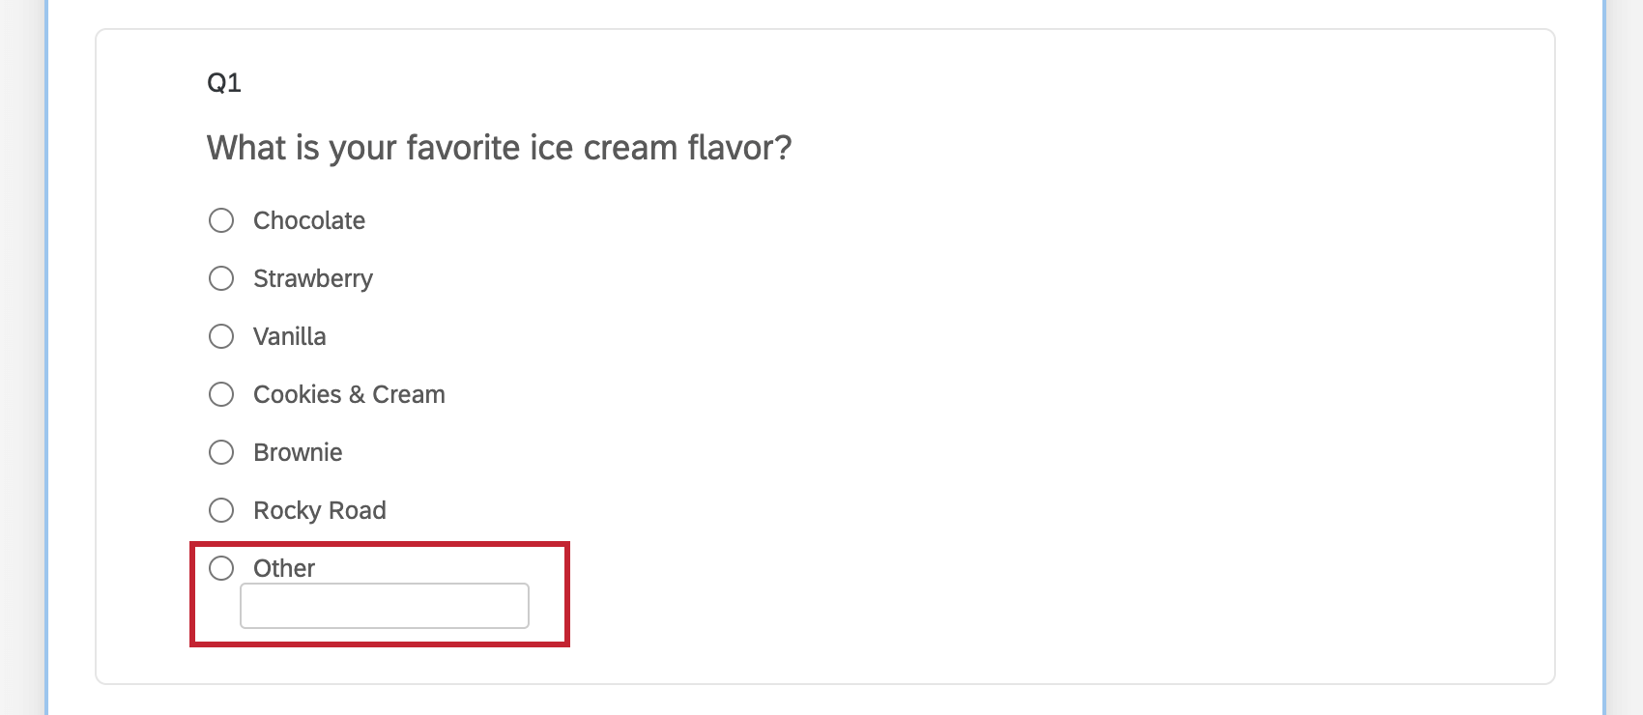Click the Strawberry option label text
This screenshot has width=1643, height=715.
[x=313, y=278]
